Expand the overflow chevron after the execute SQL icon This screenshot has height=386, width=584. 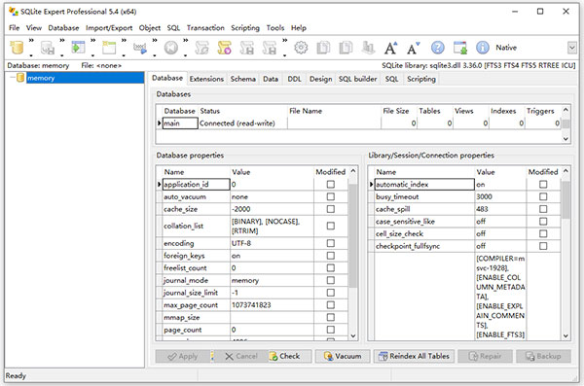tap(155, 40)
